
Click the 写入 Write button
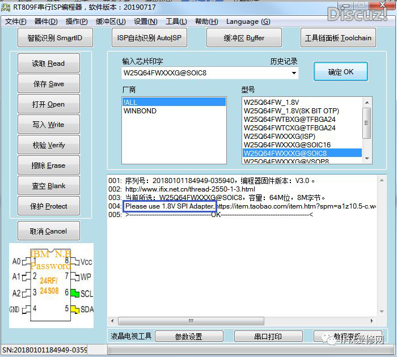click(49, 124)
